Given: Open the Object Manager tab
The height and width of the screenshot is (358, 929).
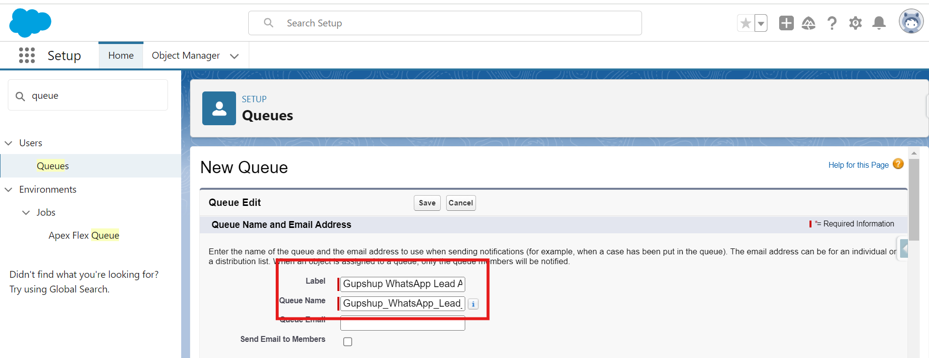Looking at the screenshot, I should (x=186, y=55).
